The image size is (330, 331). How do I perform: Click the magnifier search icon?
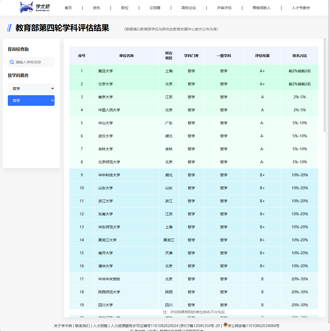tap(12, 62)
